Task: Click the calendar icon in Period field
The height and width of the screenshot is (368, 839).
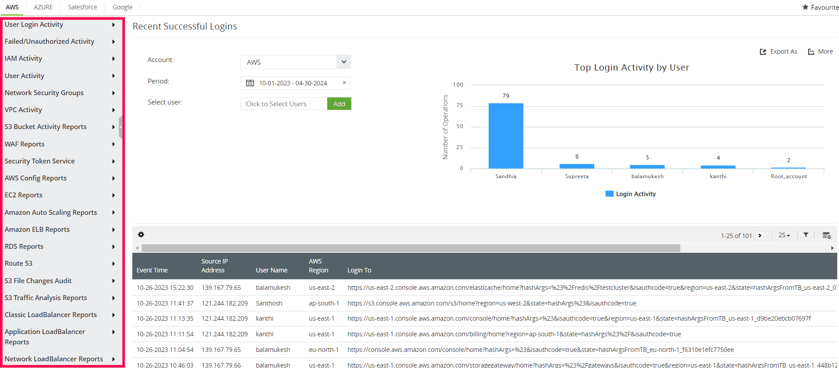Action: coord(250,83)
